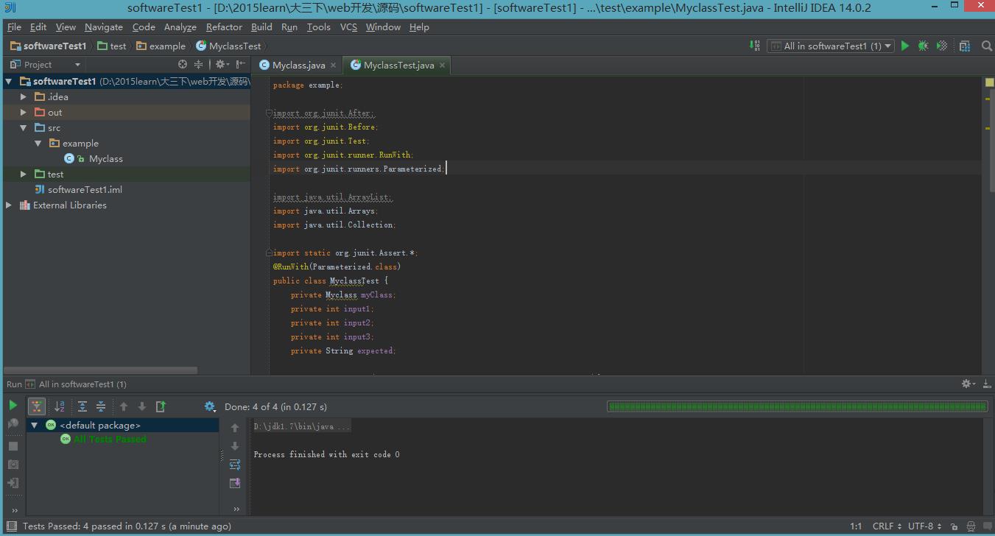Collapse the softwareTest1 project root node
Screen dimensions: 995x536
point(9,82)
